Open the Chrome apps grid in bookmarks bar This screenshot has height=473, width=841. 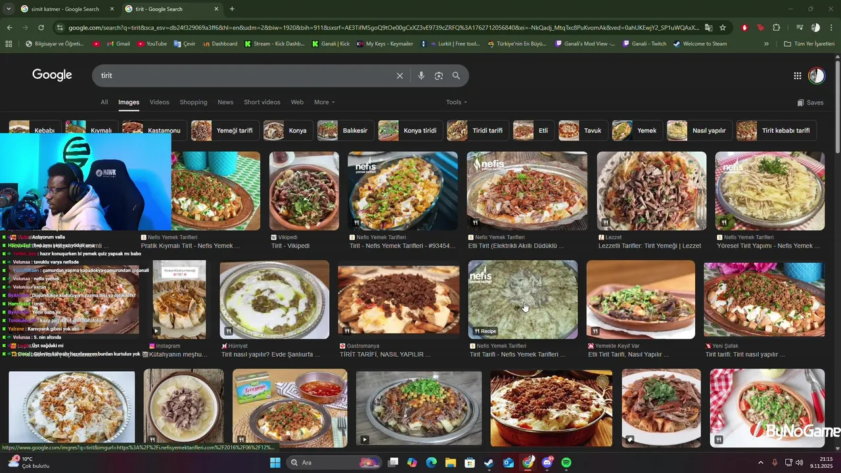pyautogui.click(x=9, y=44)
